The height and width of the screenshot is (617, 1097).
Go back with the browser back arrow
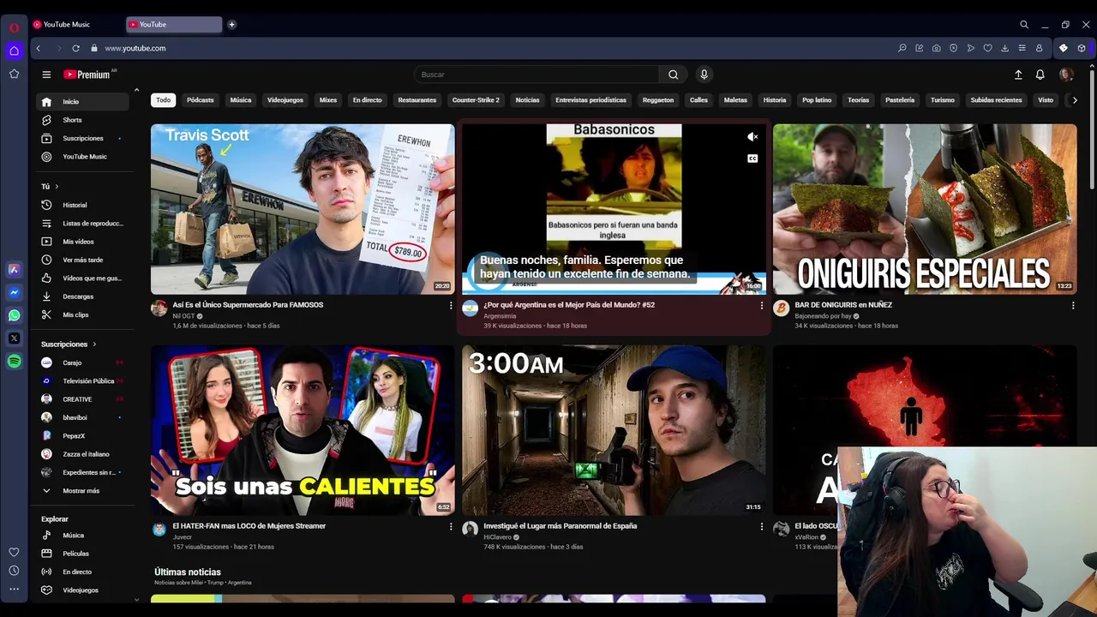[38, 48]
